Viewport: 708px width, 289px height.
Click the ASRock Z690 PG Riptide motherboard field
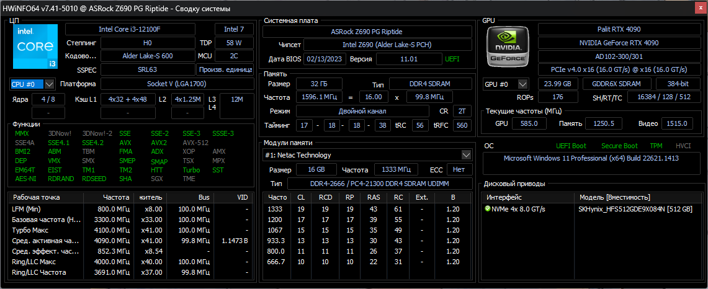[367, 32]
